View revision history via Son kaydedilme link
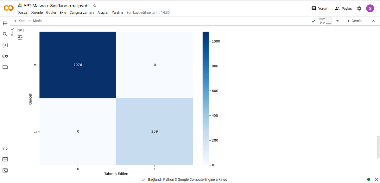 [x=148, y=12]
